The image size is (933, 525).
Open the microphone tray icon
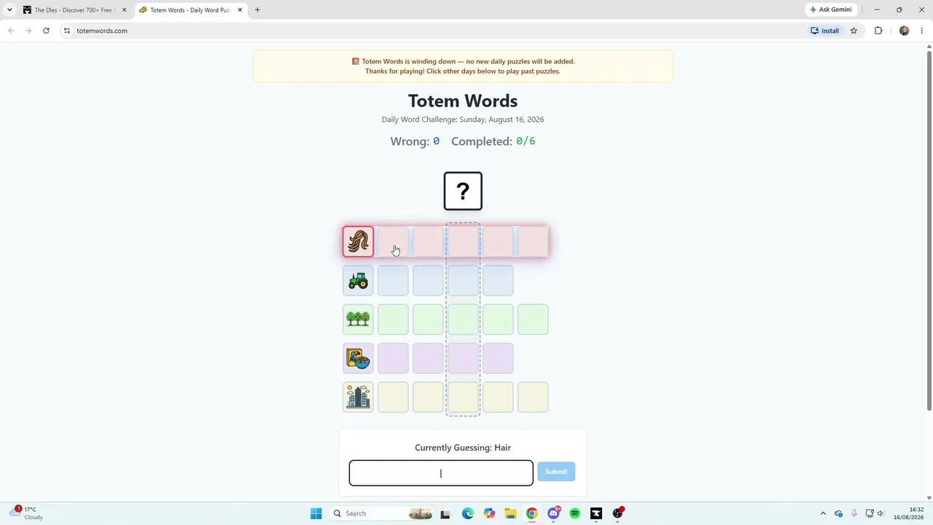click(854, 513)
